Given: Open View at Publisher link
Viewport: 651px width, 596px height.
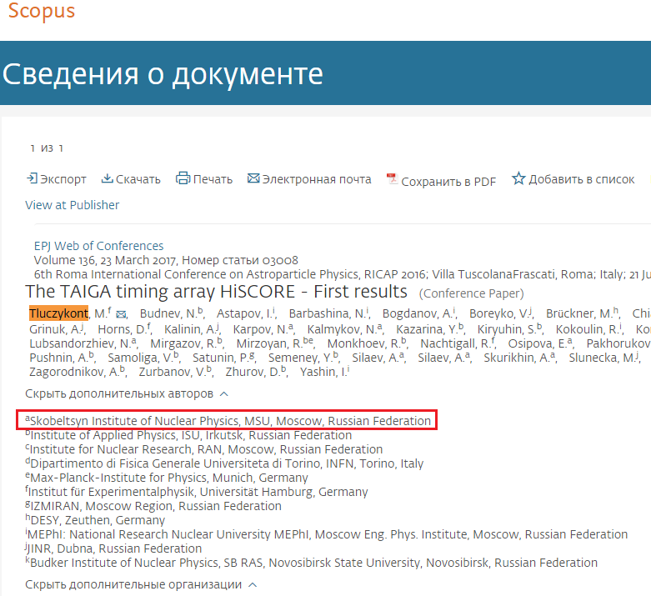Looking at the screenshot, I should click(72, 205).
